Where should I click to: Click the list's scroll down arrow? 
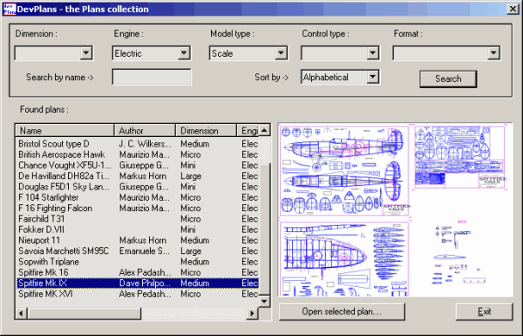[264, 301]
